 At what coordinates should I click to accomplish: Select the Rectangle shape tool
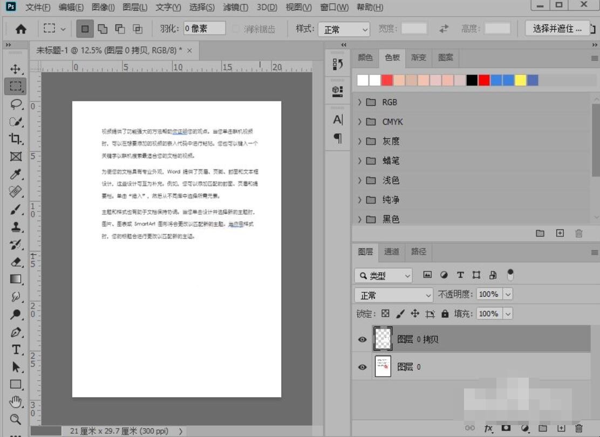pos(15,384)
